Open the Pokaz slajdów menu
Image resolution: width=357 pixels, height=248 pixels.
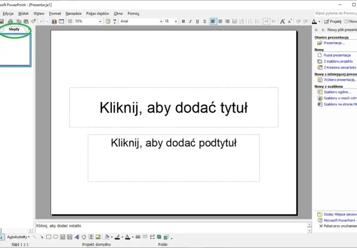98,14
